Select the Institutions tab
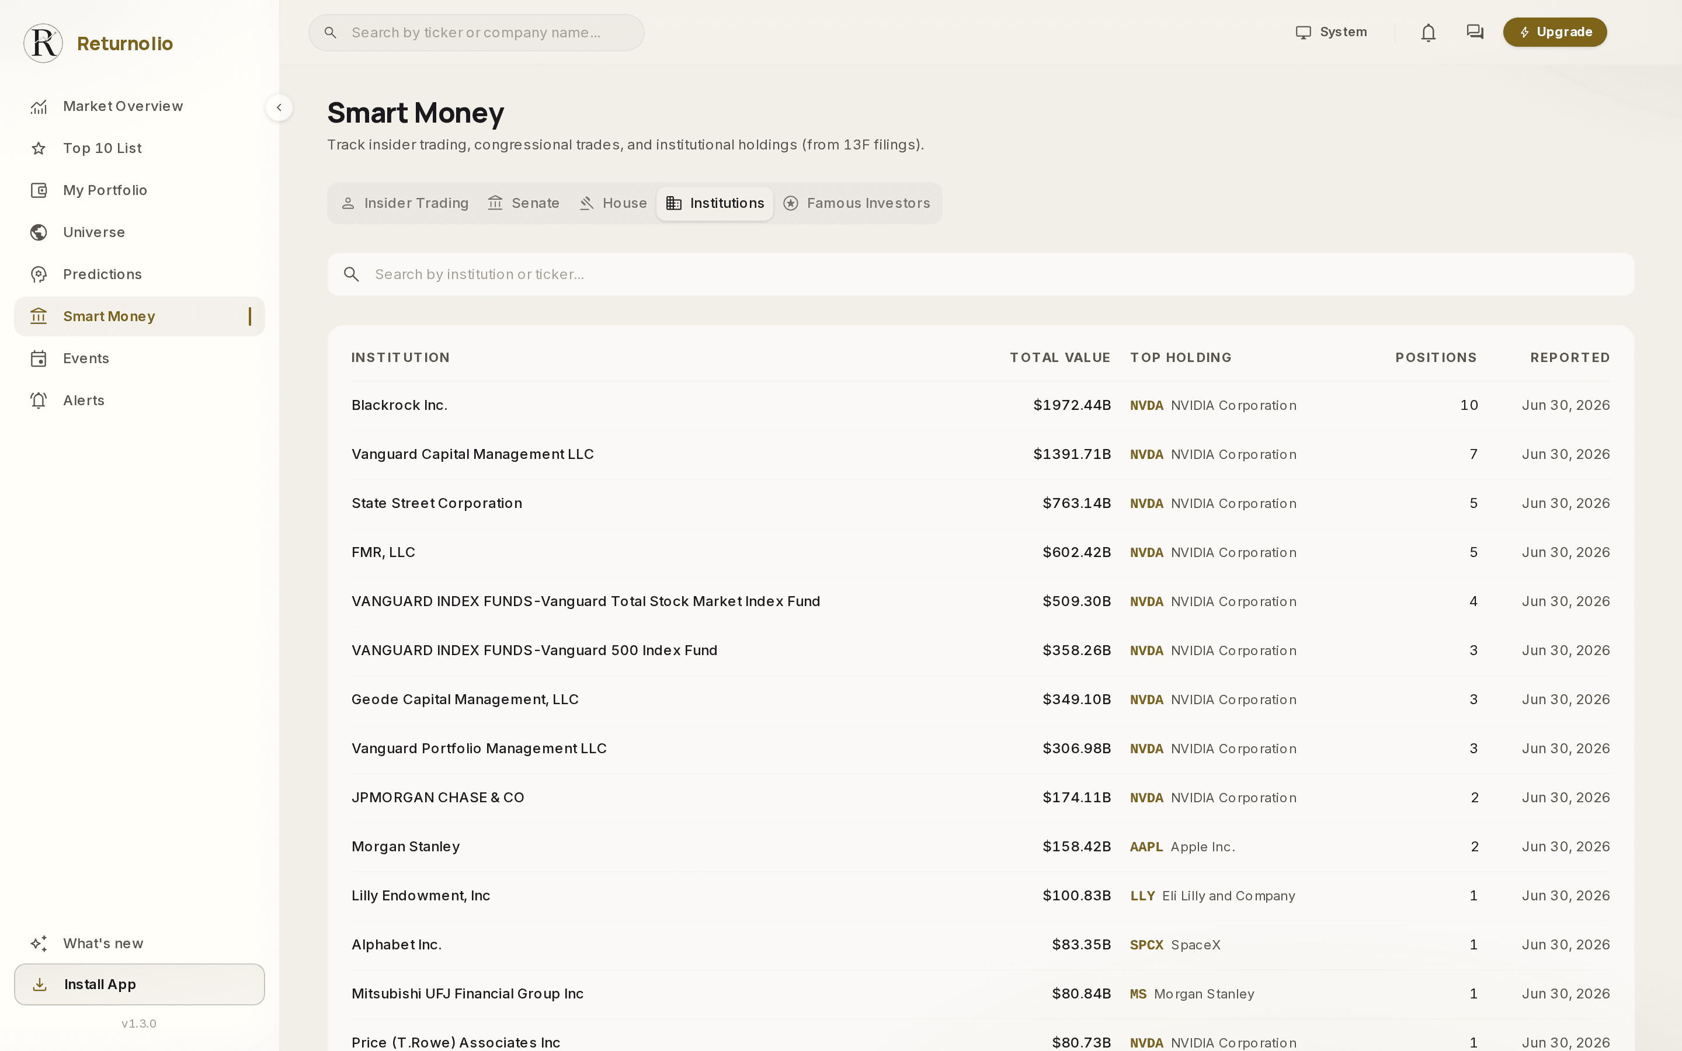1682x1051 pixels. pos(714,203)
